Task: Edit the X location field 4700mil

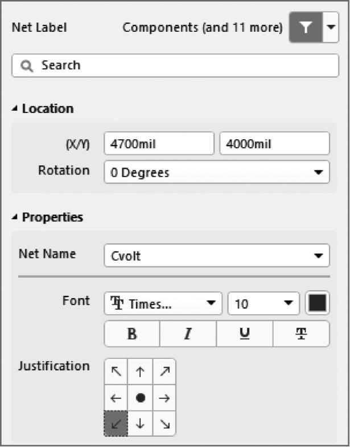Action: coord(159,143)
